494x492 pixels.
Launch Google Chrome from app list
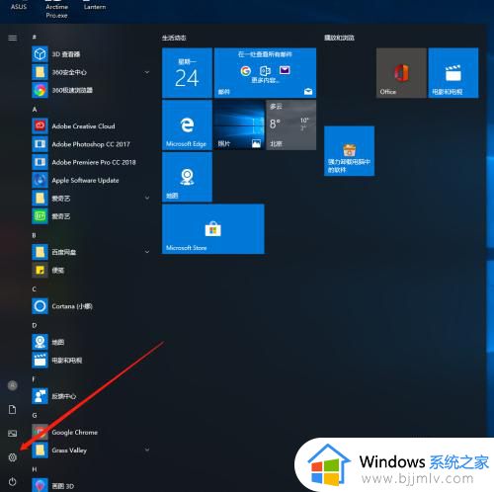pos(91,432)
